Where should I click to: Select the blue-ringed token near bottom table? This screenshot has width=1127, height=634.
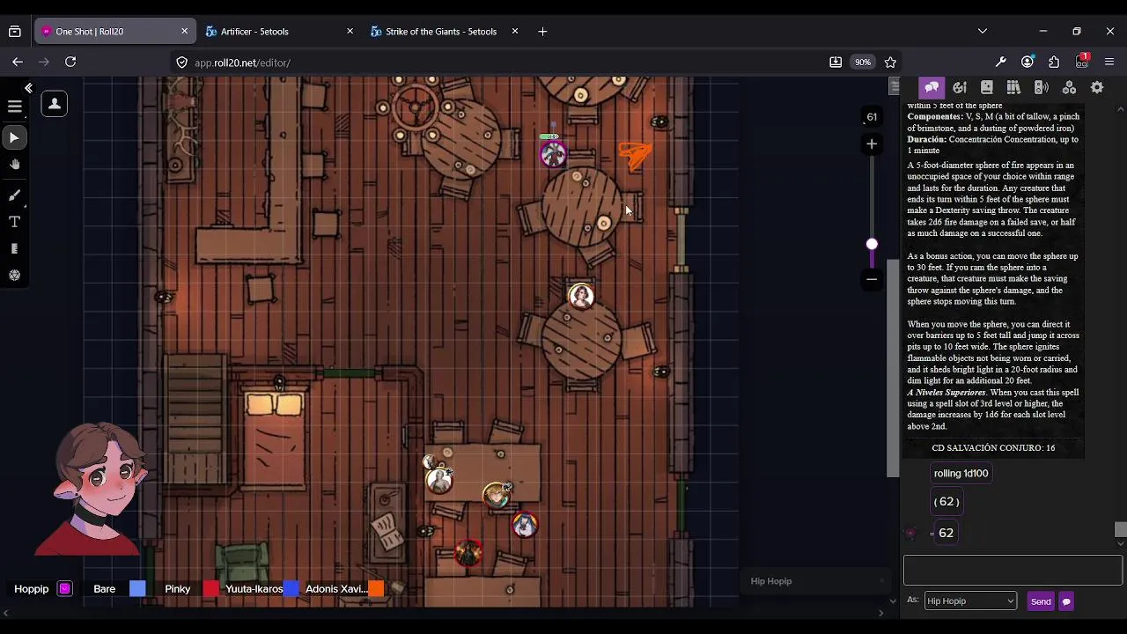[x=525, y=525]
